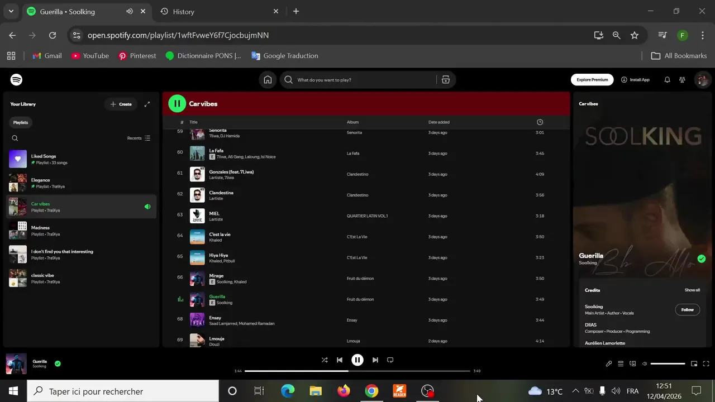
Task: Search in Your Library magnifier icon
Action: (15, 138)
